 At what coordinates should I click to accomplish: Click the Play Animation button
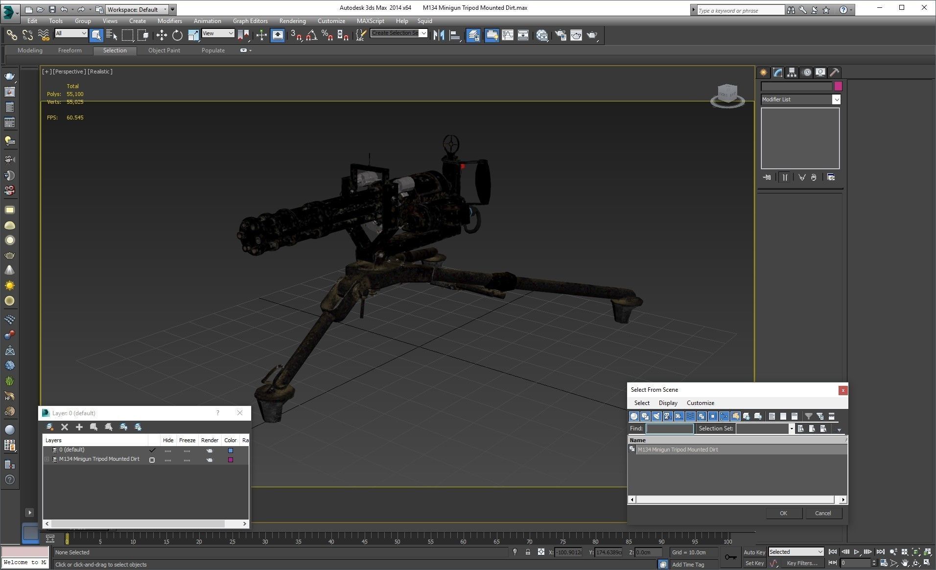[857, 552]
